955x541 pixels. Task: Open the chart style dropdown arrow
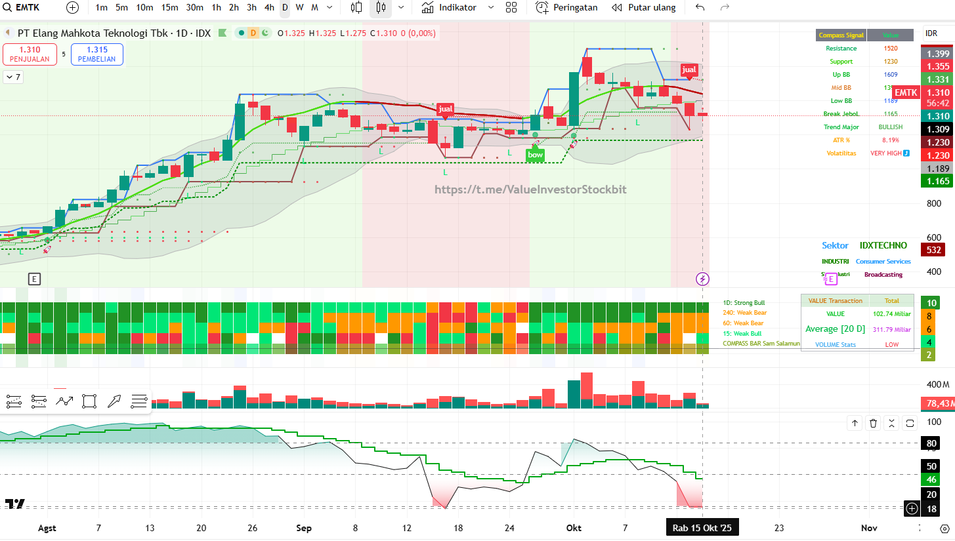click(x=401, y=8)
